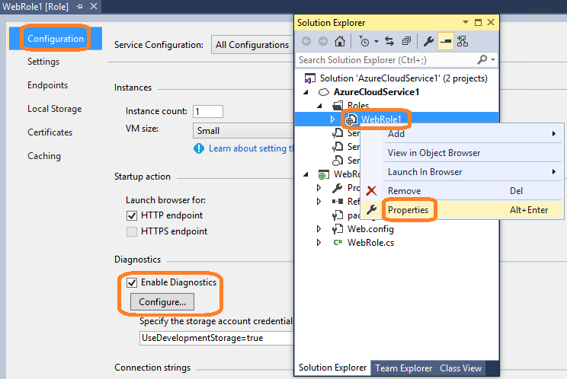Click the blue info icon beside Learn link
This screenshot has height=379, width=567.
(x=199, y=148)
